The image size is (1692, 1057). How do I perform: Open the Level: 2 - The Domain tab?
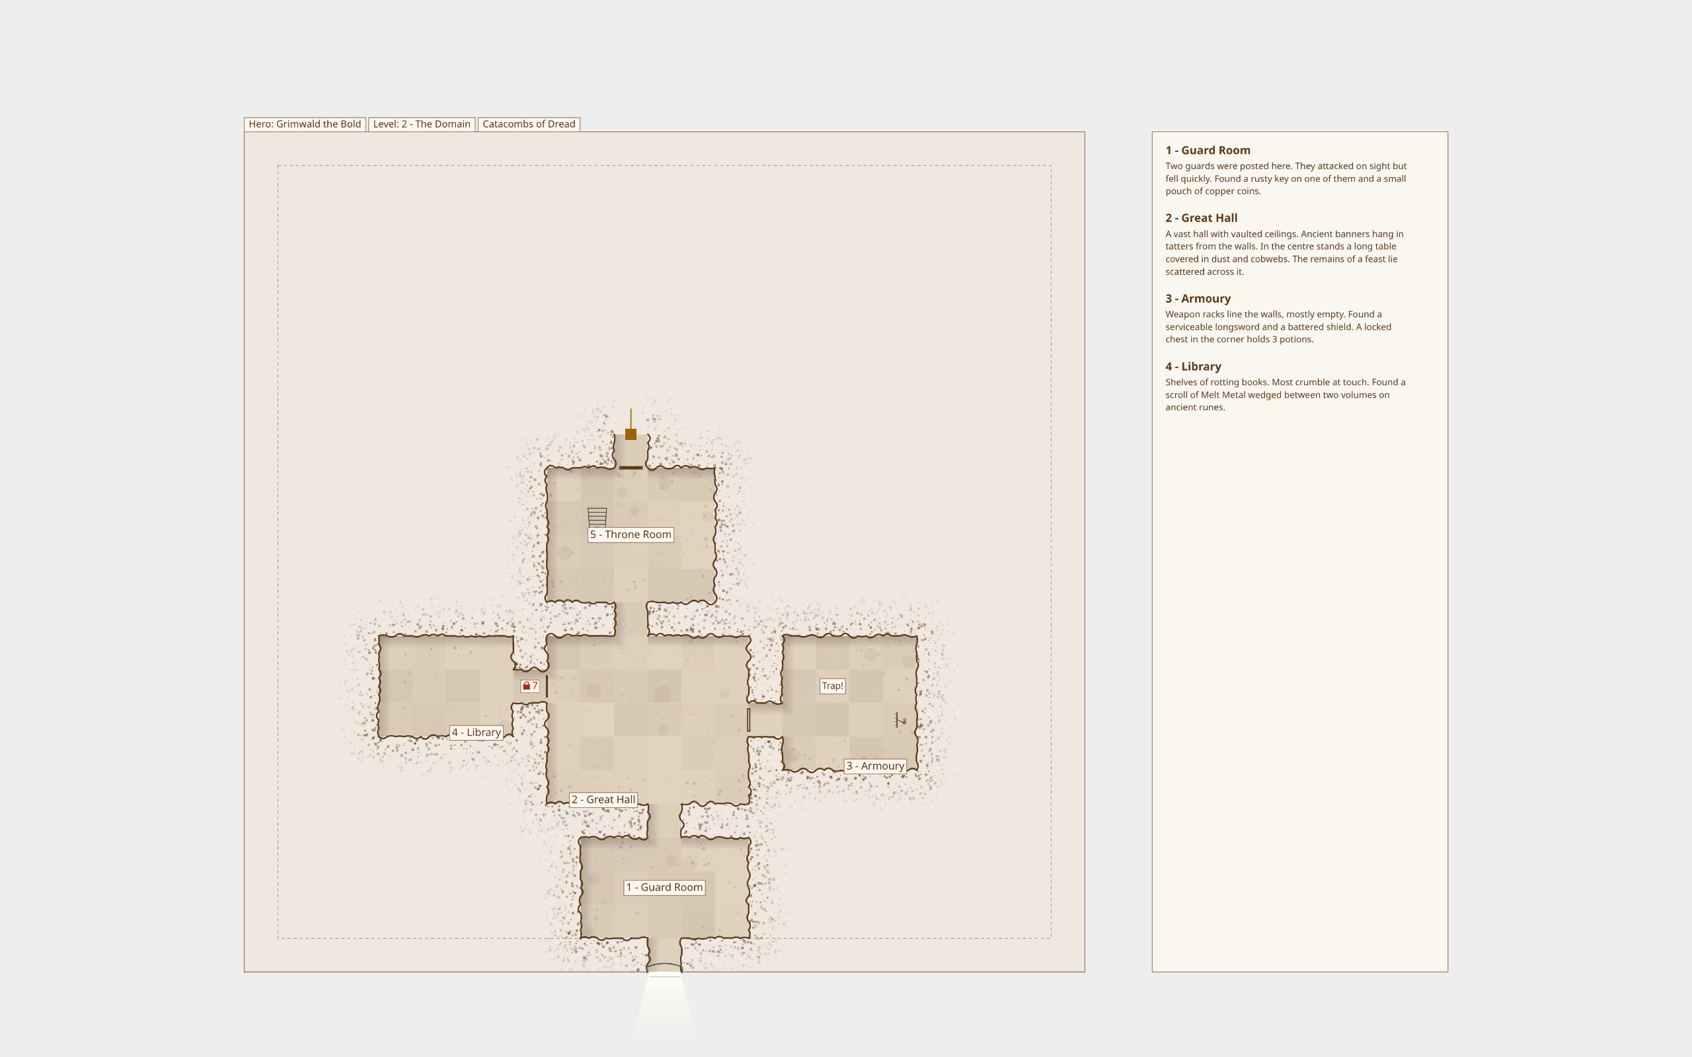pos(422,124)
